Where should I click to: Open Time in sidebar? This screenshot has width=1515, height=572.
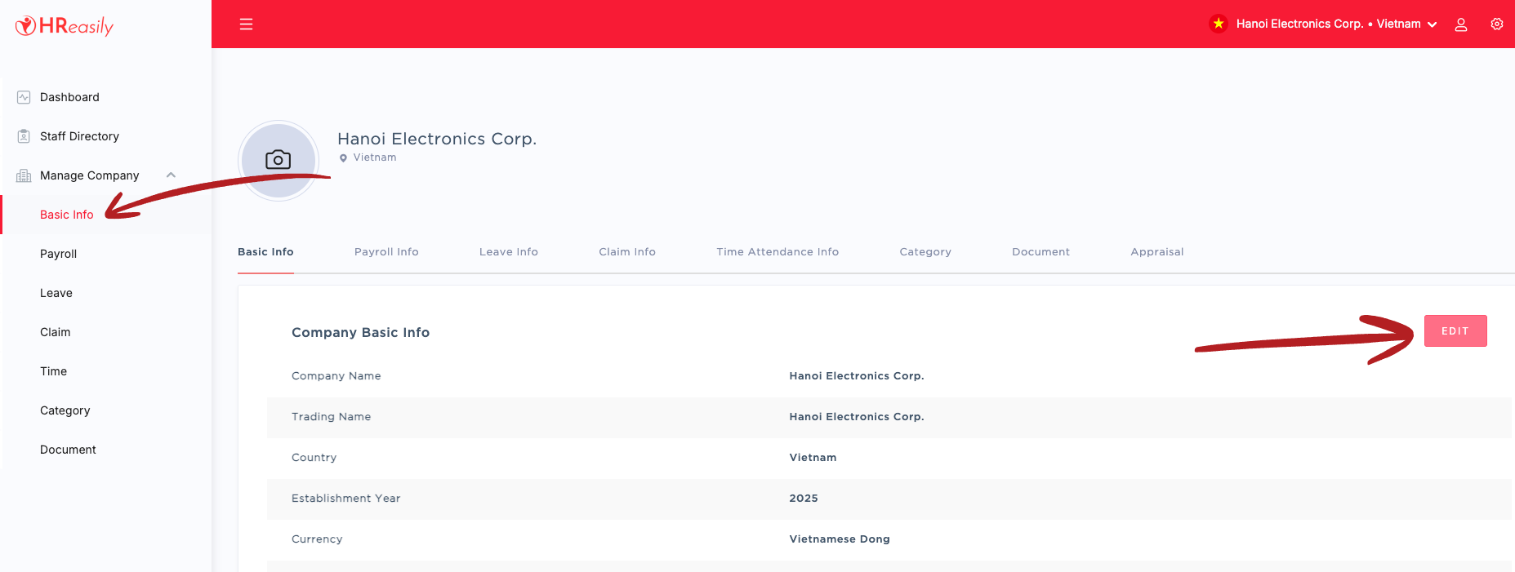[x=53, y=371]
